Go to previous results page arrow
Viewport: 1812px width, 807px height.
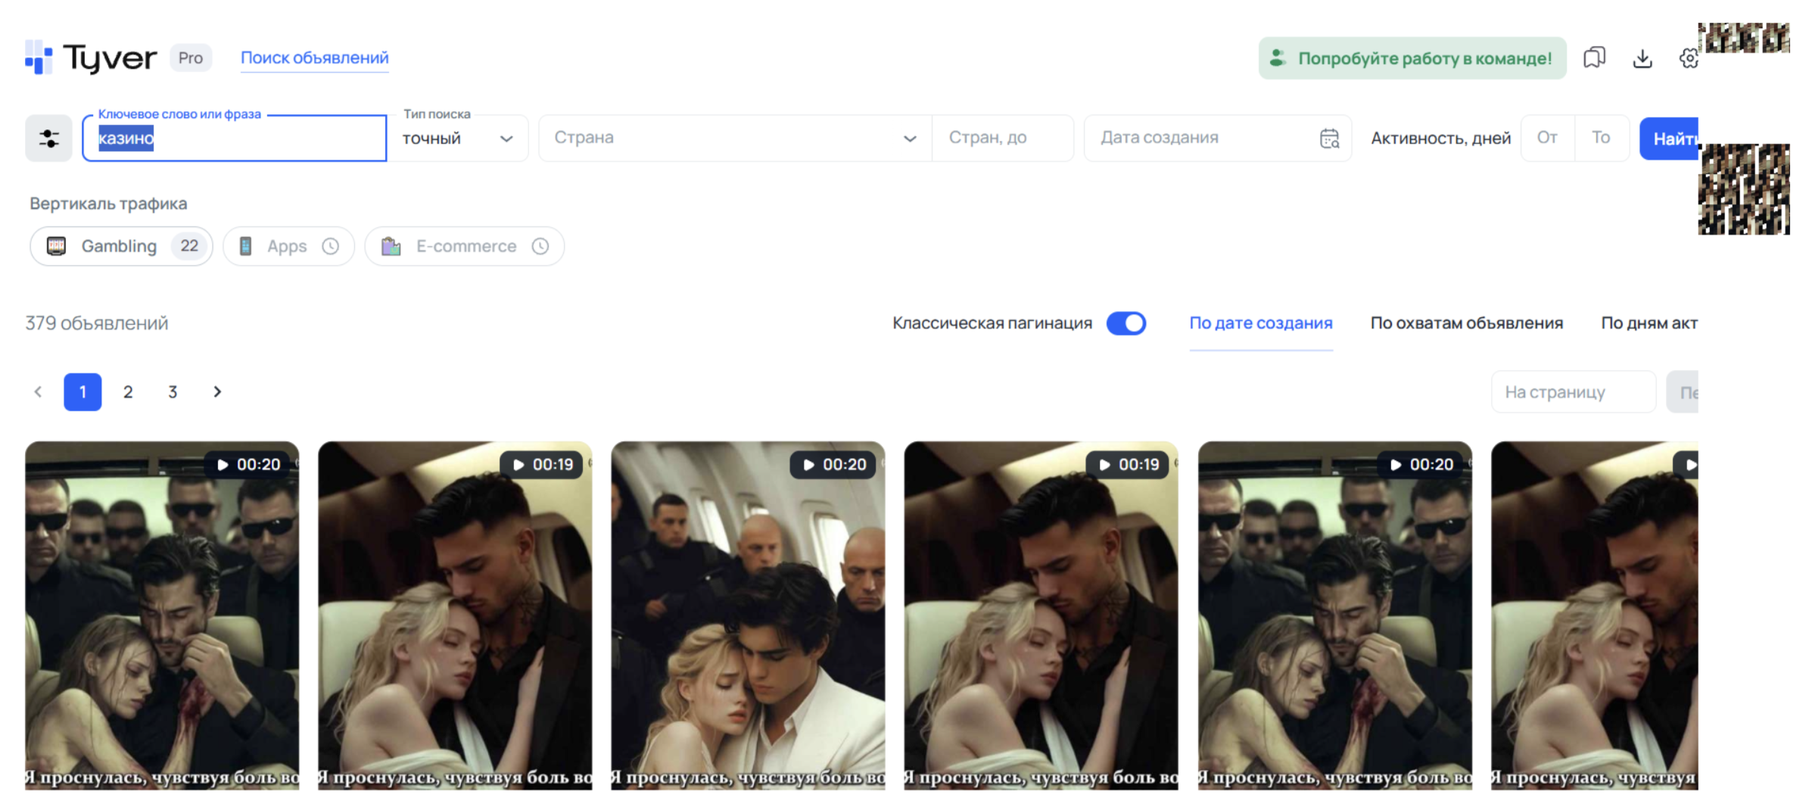[38, 391]
